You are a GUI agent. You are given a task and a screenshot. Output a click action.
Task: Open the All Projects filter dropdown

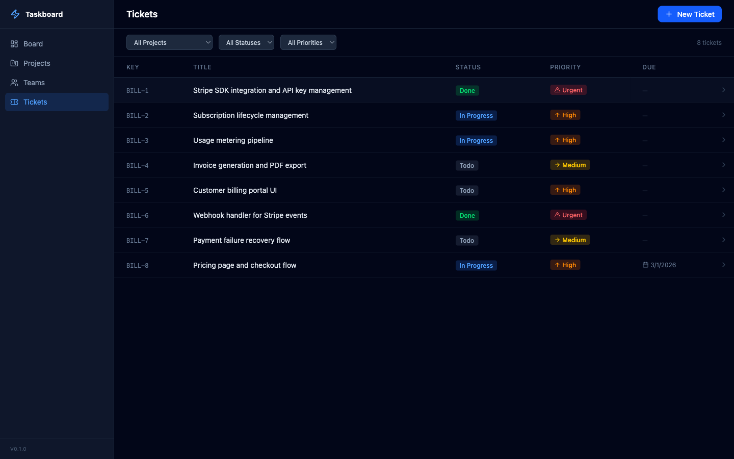[169, 42]
